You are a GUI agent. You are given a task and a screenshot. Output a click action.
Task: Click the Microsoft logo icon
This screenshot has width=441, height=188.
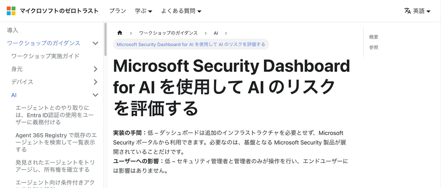coord(11,11)
